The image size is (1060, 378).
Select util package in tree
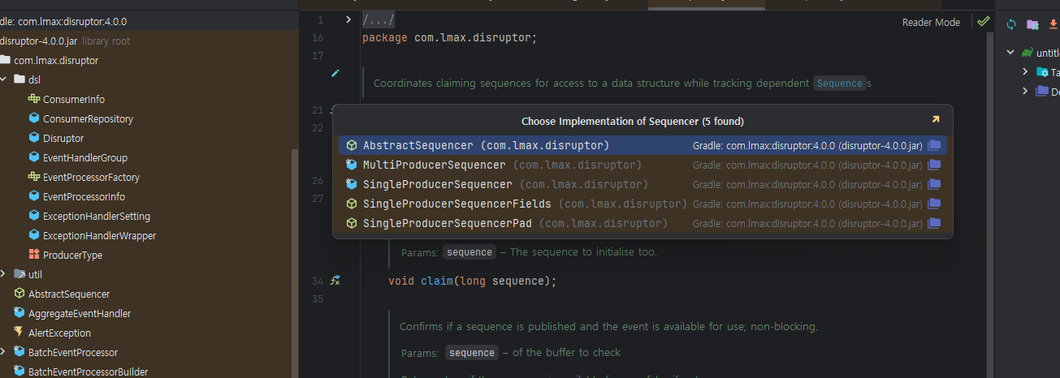35,274
